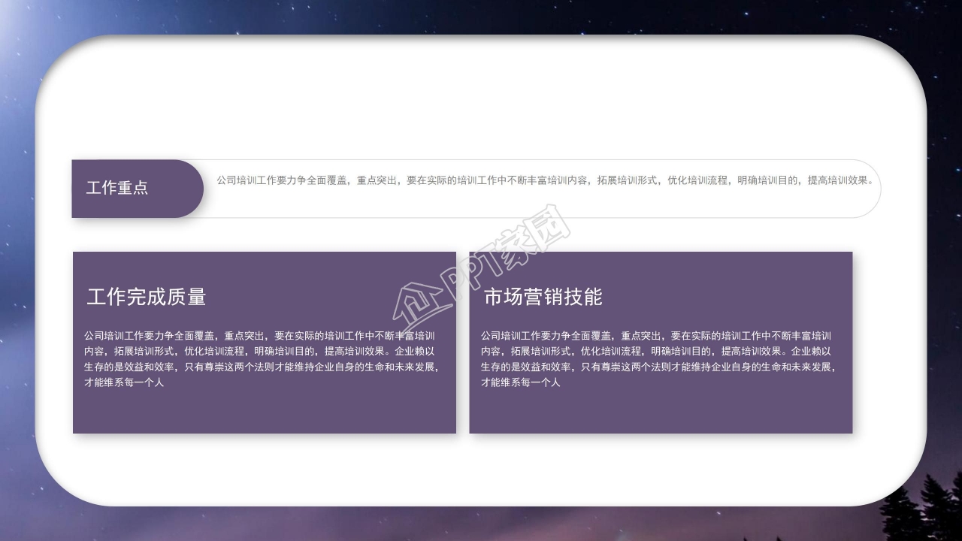Click the 工作完成质量 card heading

[x=148, y=295]
